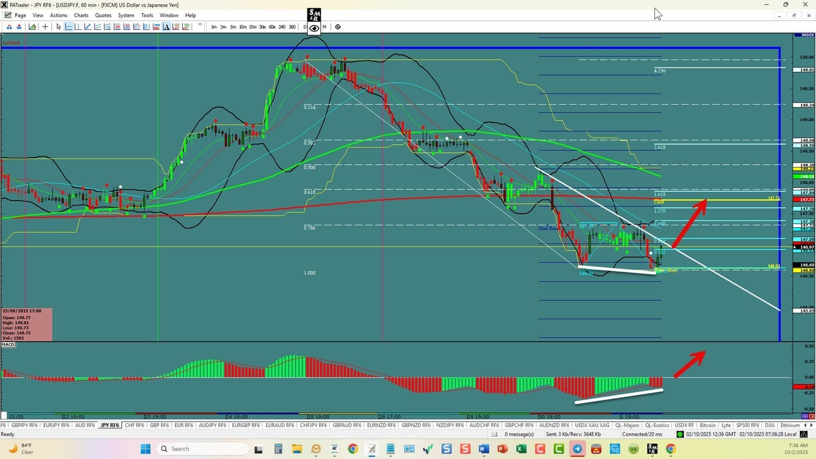Open the messages envelope icon in status bar
Viewport: 816px width, 459px height.
(494, 434)
